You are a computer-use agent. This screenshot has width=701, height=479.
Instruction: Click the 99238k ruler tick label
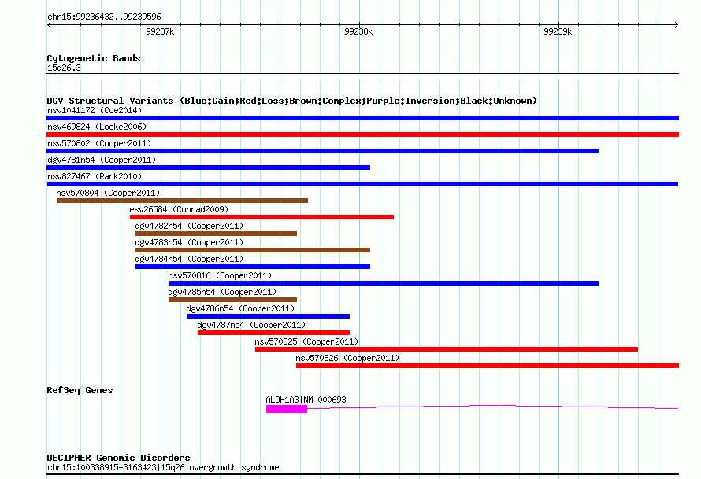click(358, 31)
